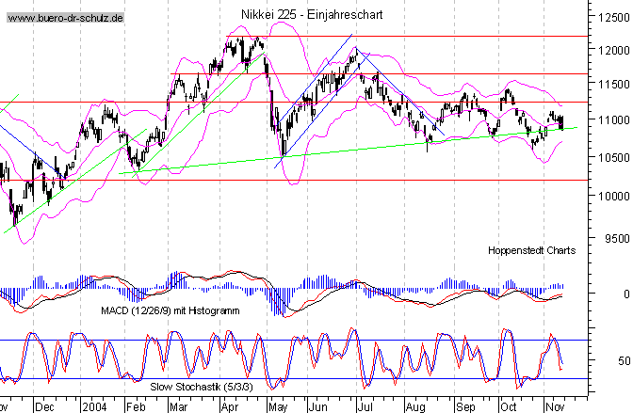Image resolution: width=633 pixels, height=413 pixels.
Task: Click the Oct label on the time axis
Action: click(x=509, y=406)
